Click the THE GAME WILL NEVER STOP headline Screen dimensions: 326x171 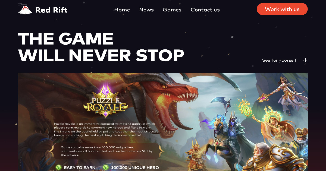pos(101,47)
